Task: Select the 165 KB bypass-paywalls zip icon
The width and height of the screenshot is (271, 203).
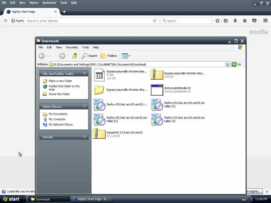Action: 157,74
